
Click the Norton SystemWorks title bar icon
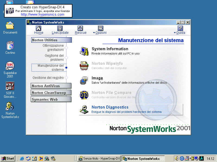[29, 22]
